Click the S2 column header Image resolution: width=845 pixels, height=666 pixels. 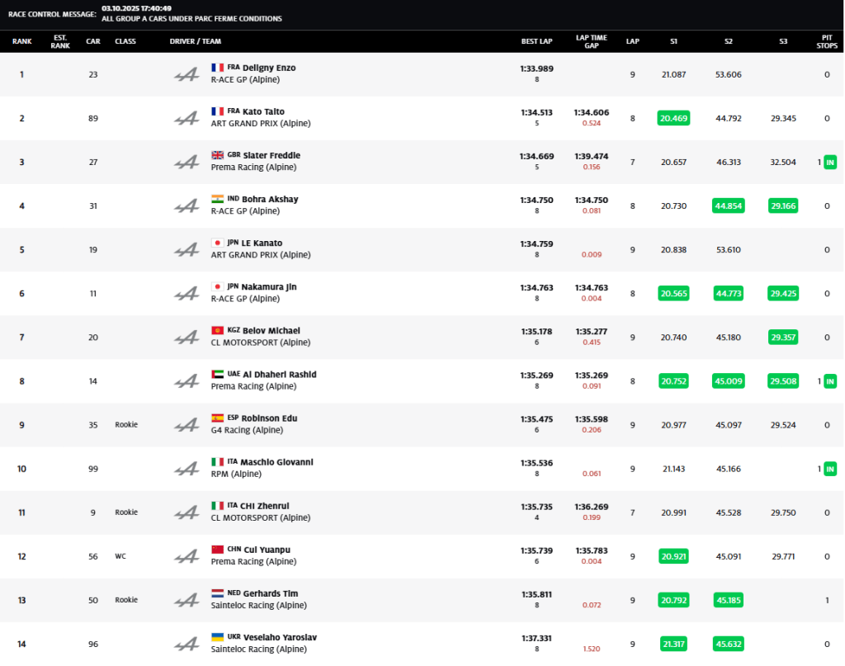pyautogui.click(x=729, y=41)
